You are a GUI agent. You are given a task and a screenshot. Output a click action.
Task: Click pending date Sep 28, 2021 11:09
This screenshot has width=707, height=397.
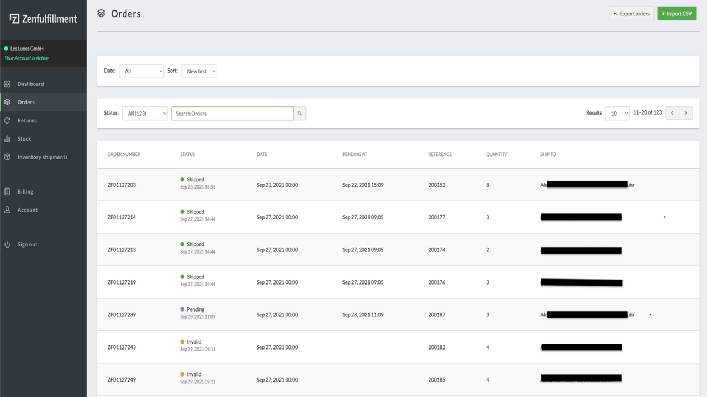[363, 315]
